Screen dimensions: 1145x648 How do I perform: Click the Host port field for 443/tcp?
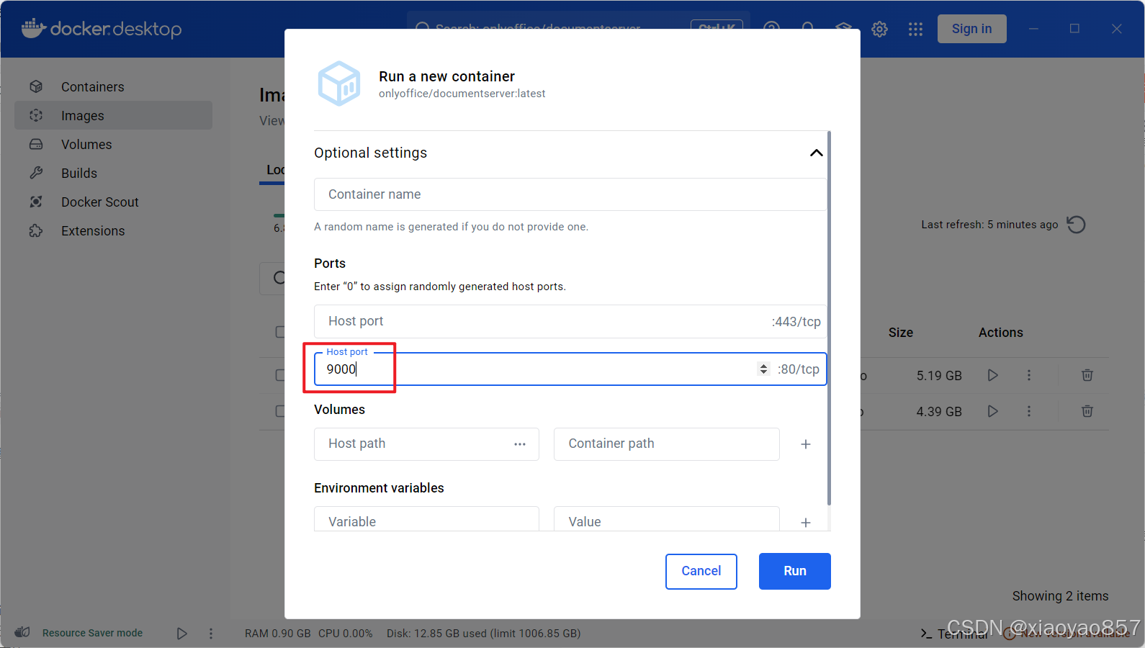pyautogui.click(x=570, y=321)
